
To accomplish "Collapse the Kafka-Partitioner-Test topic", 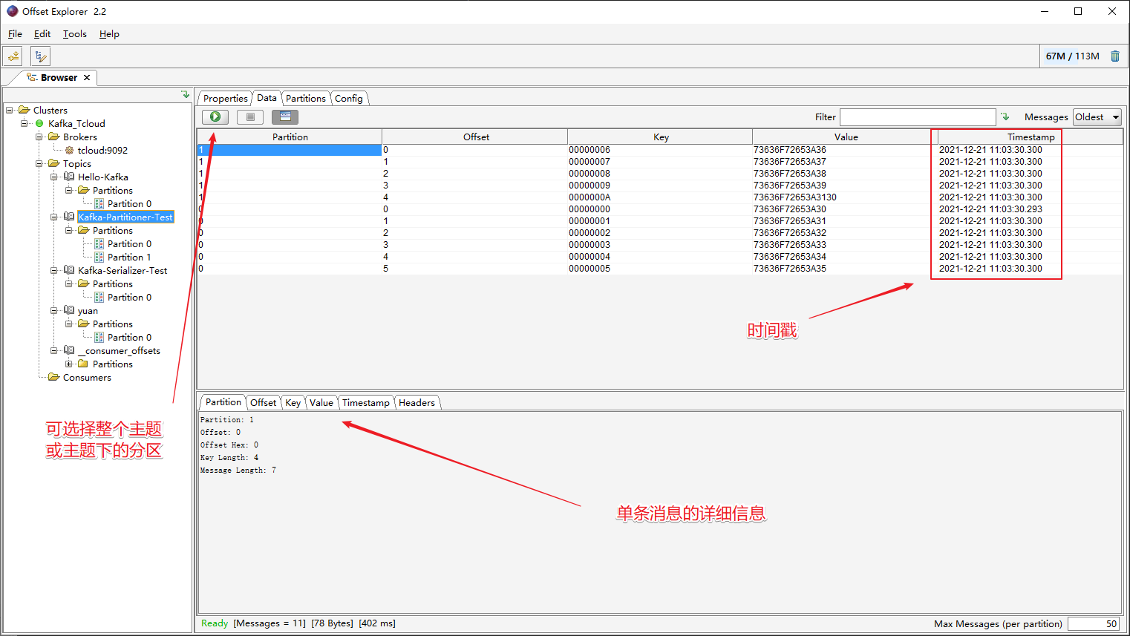I will 54,217.
